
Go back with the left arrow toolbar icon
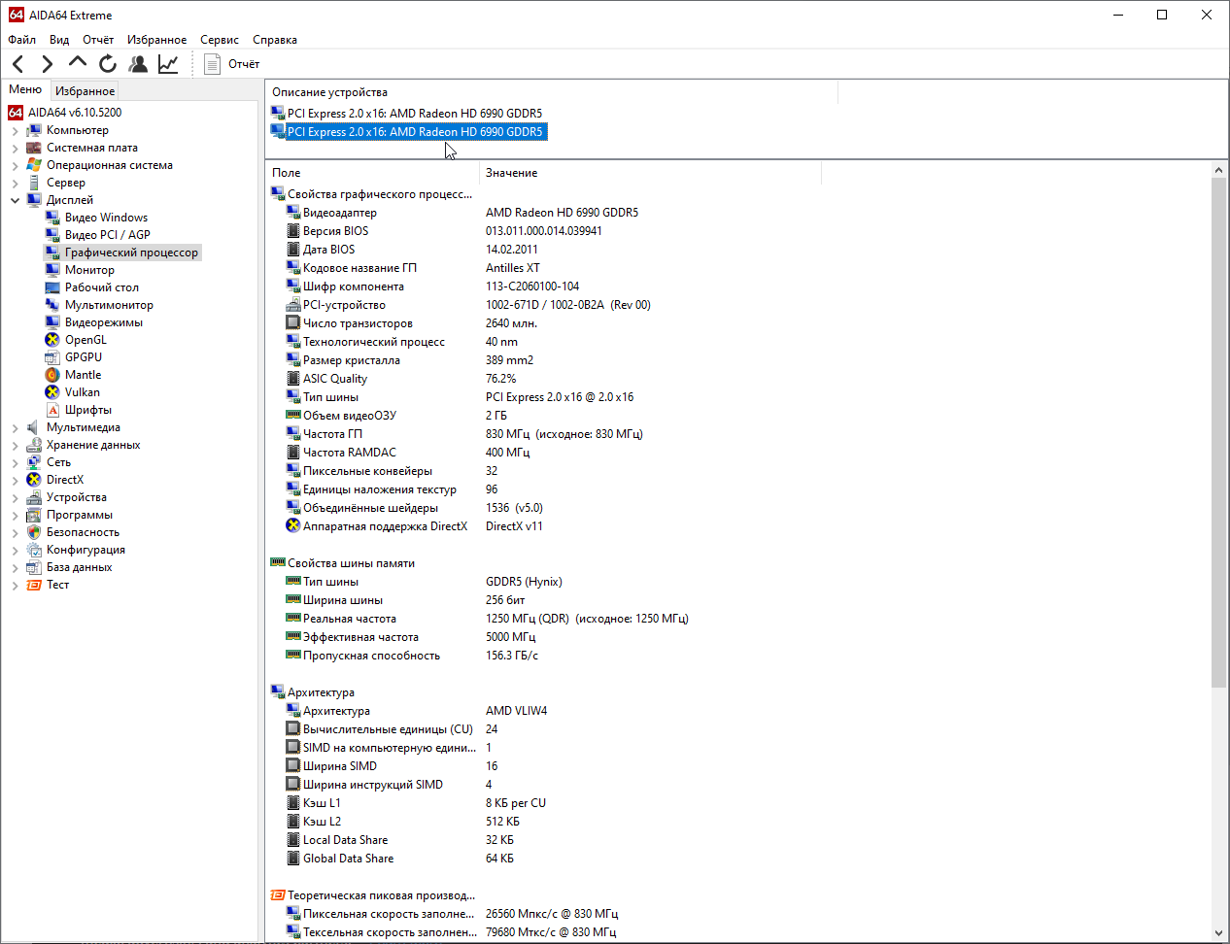click(18, 64)
